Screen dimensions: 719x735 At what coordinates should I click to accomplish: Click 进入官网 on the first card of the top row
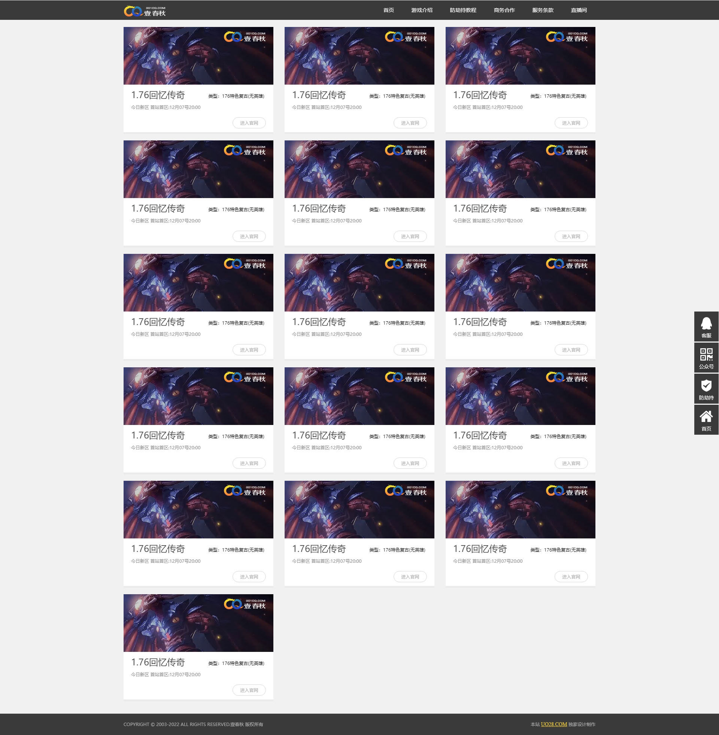click(x=249, y=123)
